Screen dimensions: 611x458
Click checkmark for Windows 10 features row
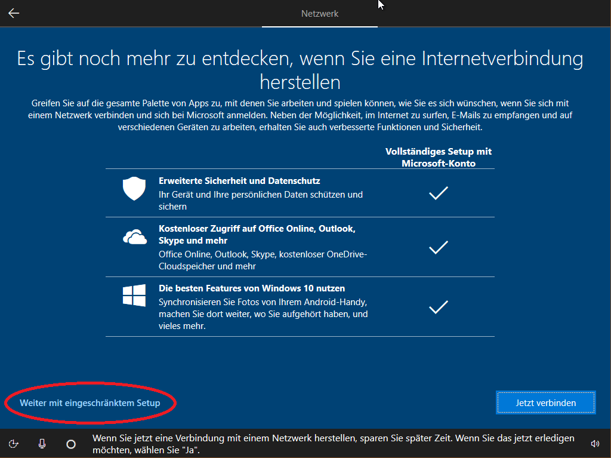pyautogui.click(x=439, y=307)
